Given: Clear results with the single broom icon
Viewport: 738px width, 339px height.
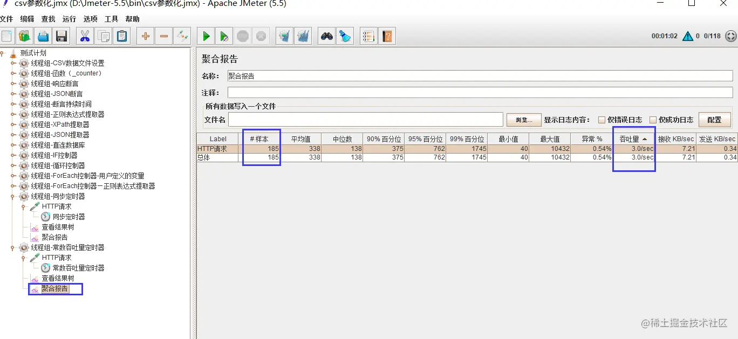Looking at the screenshot, I should click(284, 36).
